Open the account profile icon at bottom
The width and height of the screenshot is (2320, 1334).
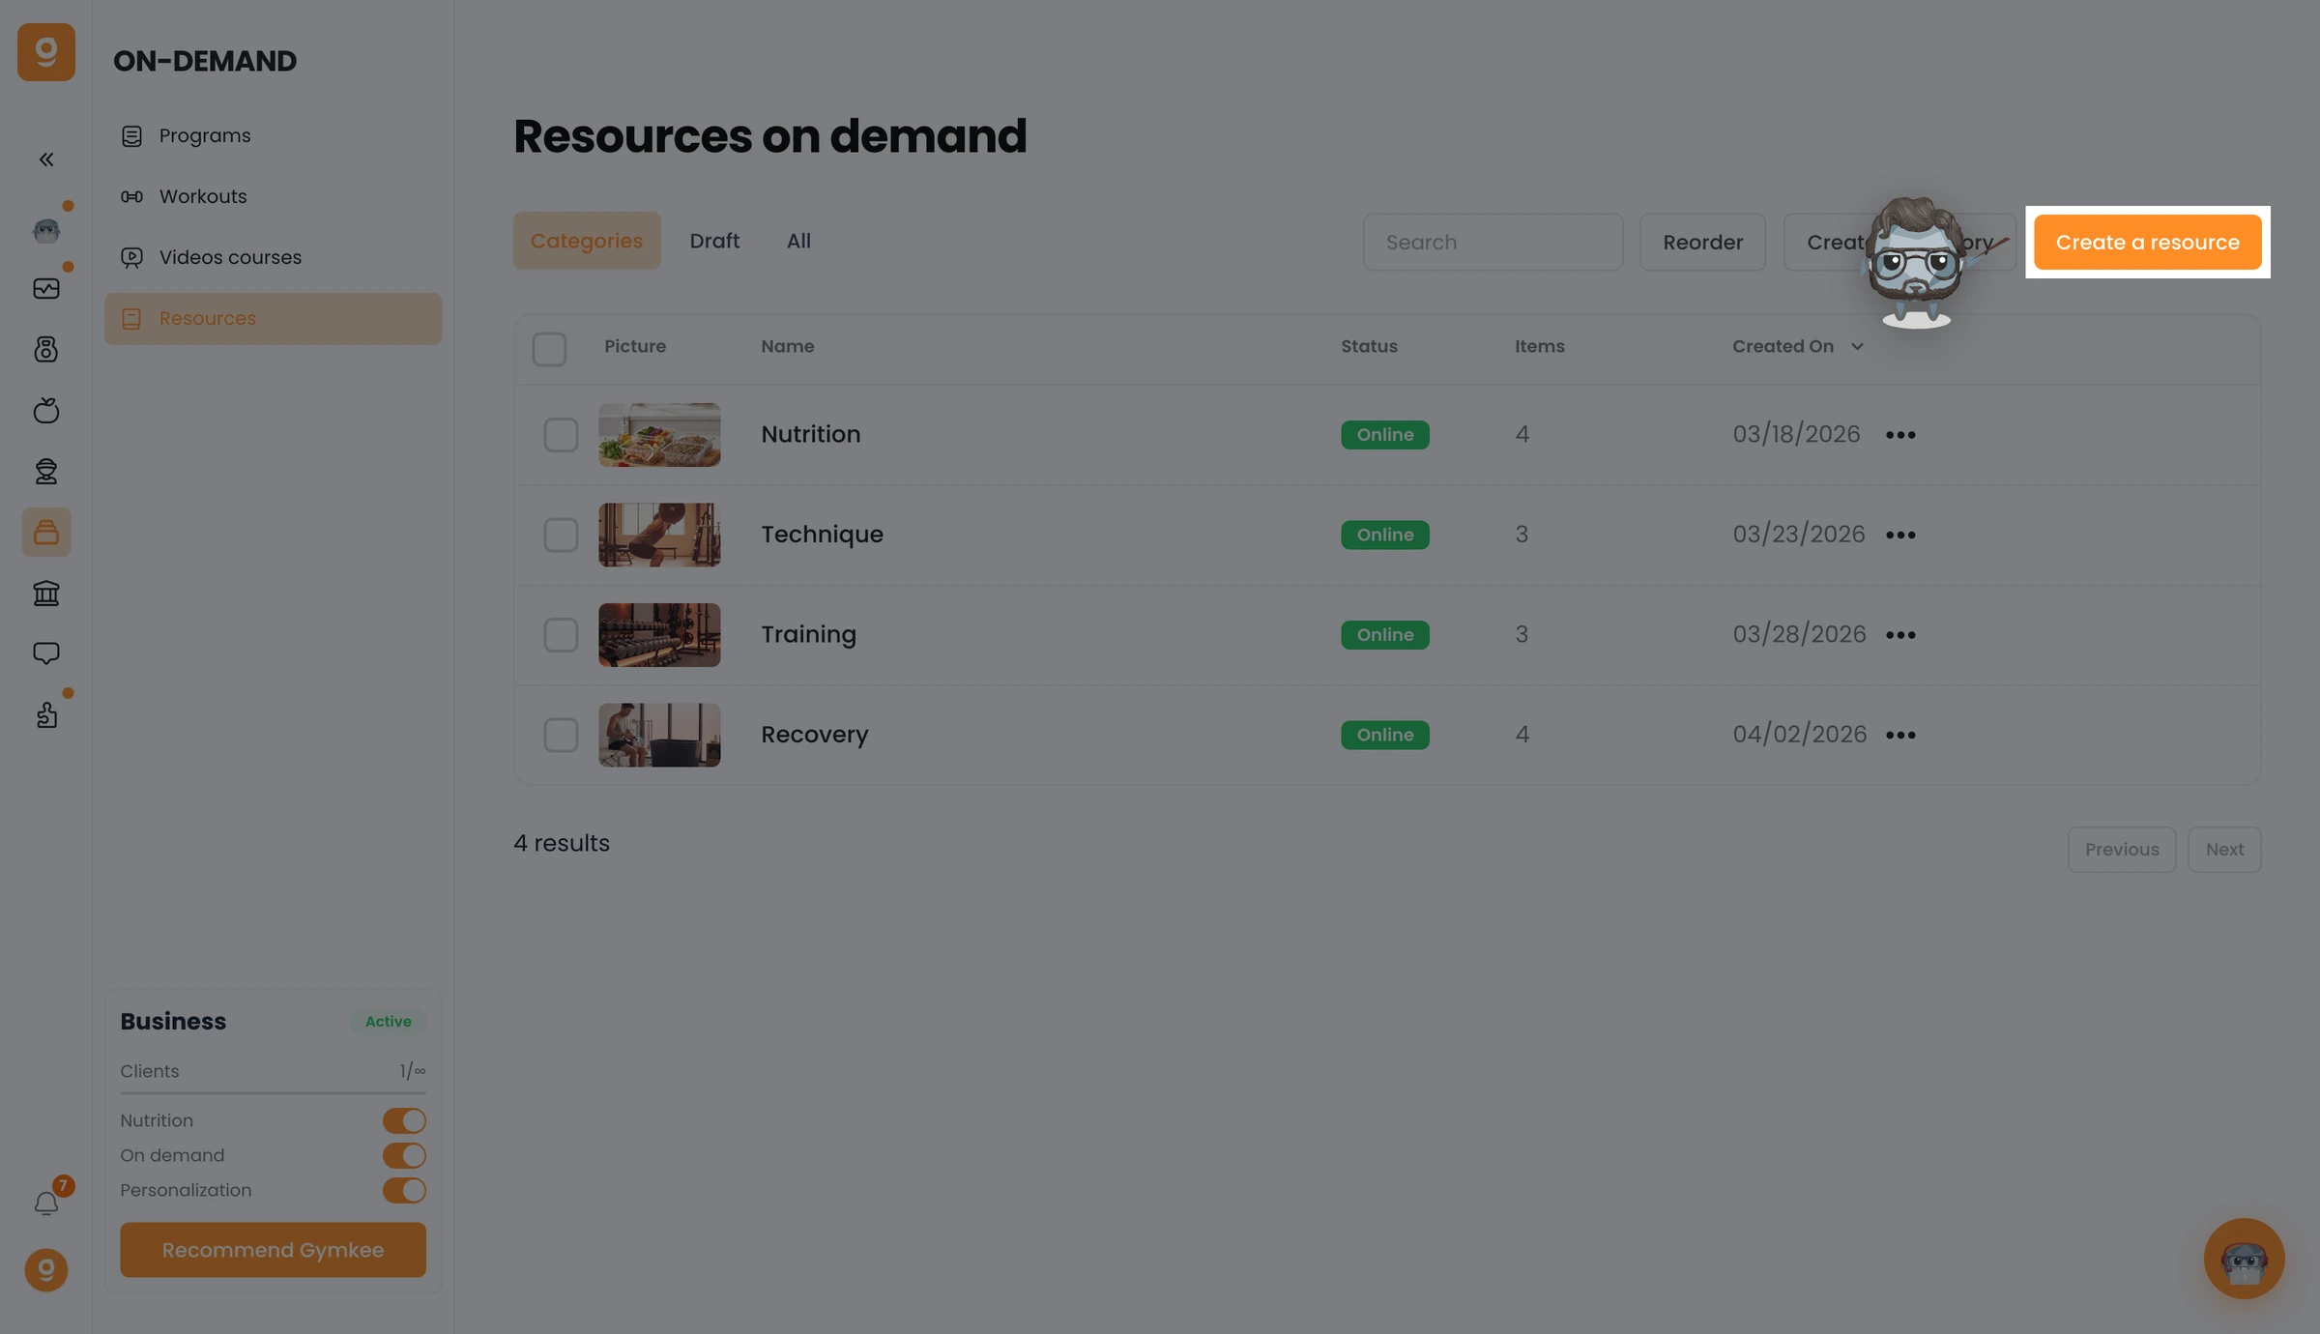46,1270
